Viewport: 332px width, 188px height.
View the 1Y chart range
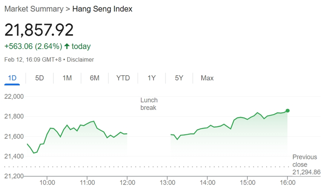coord(152,78)
